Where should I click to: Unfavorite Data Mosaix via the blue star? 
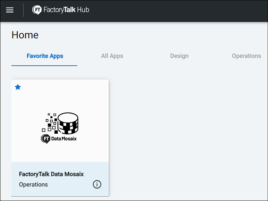(x=18, y=87)
